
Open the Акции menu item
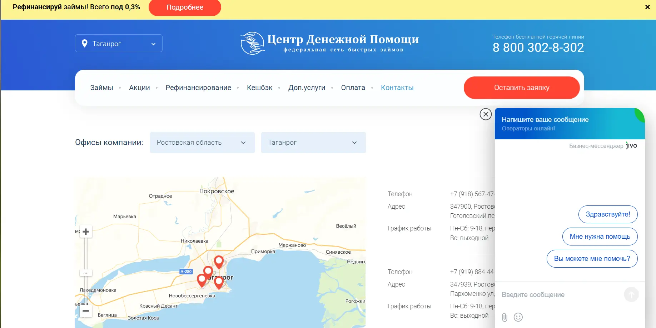[139, 88]
